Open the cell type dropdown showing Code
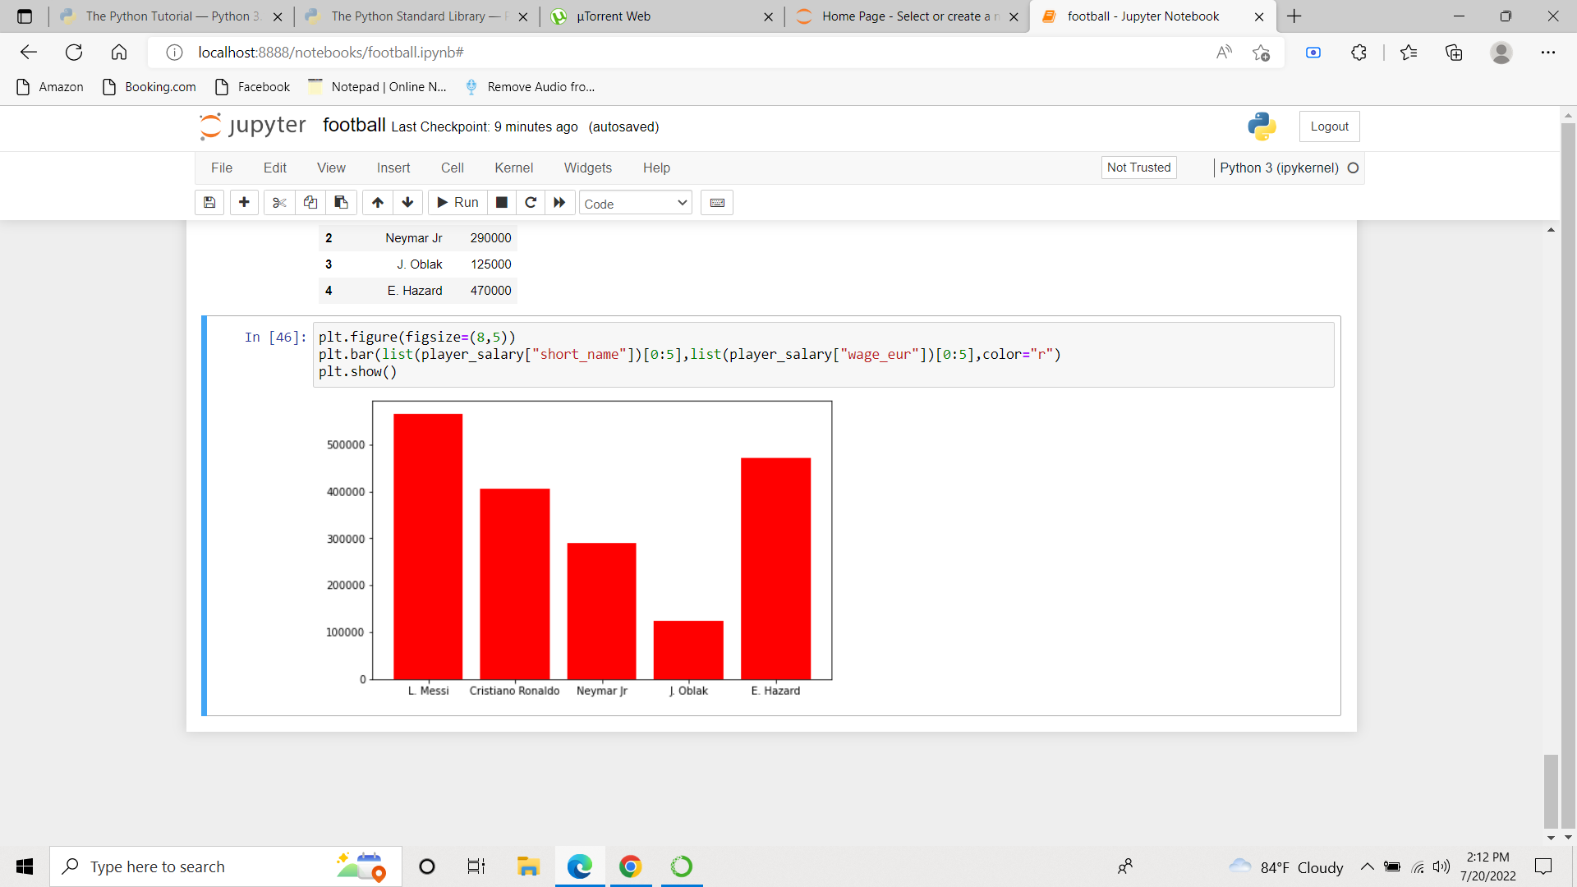This screenshot has width=1577, height=887. click(635, 202)
